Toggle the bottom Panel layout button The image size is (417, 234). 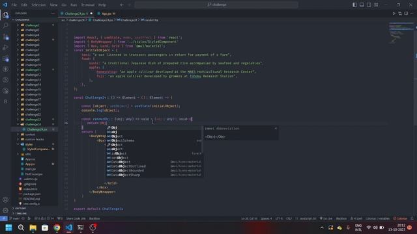[x=362, y=5]
